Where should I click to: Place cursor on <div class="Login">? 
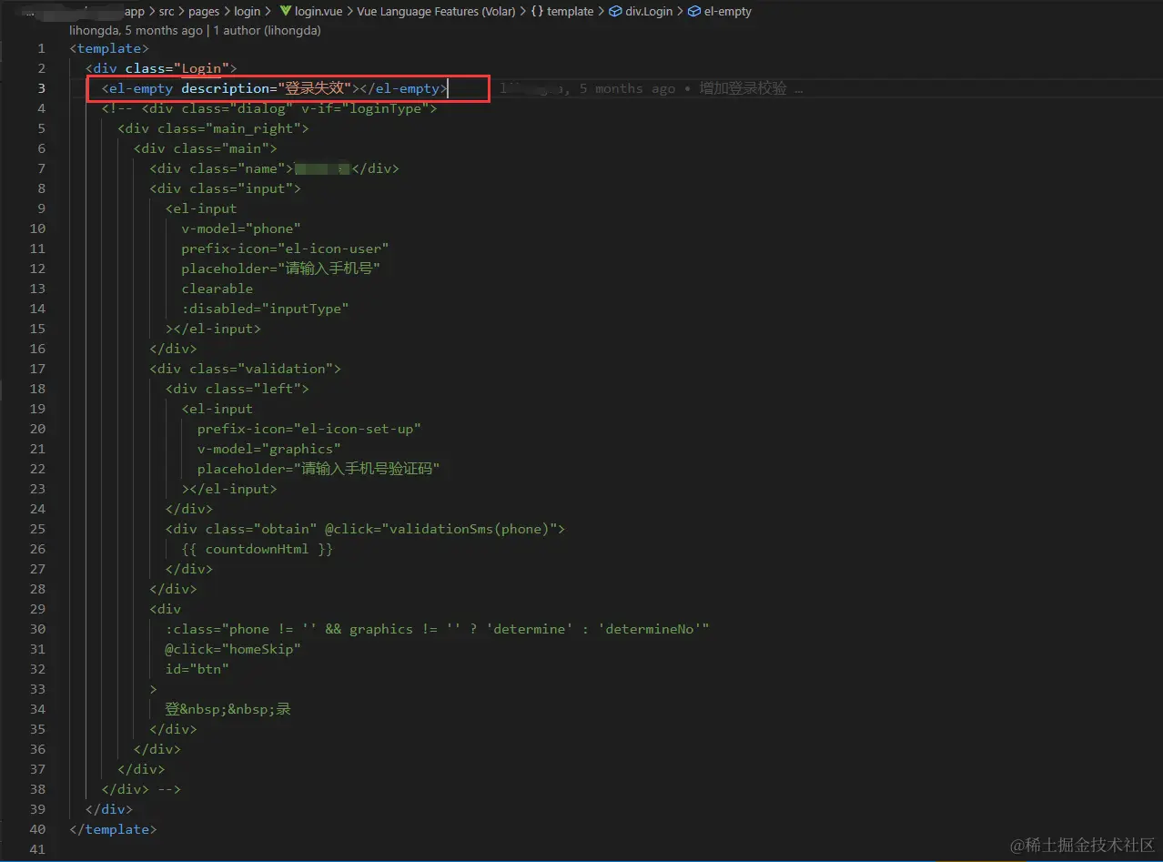[x=161, y=68]
